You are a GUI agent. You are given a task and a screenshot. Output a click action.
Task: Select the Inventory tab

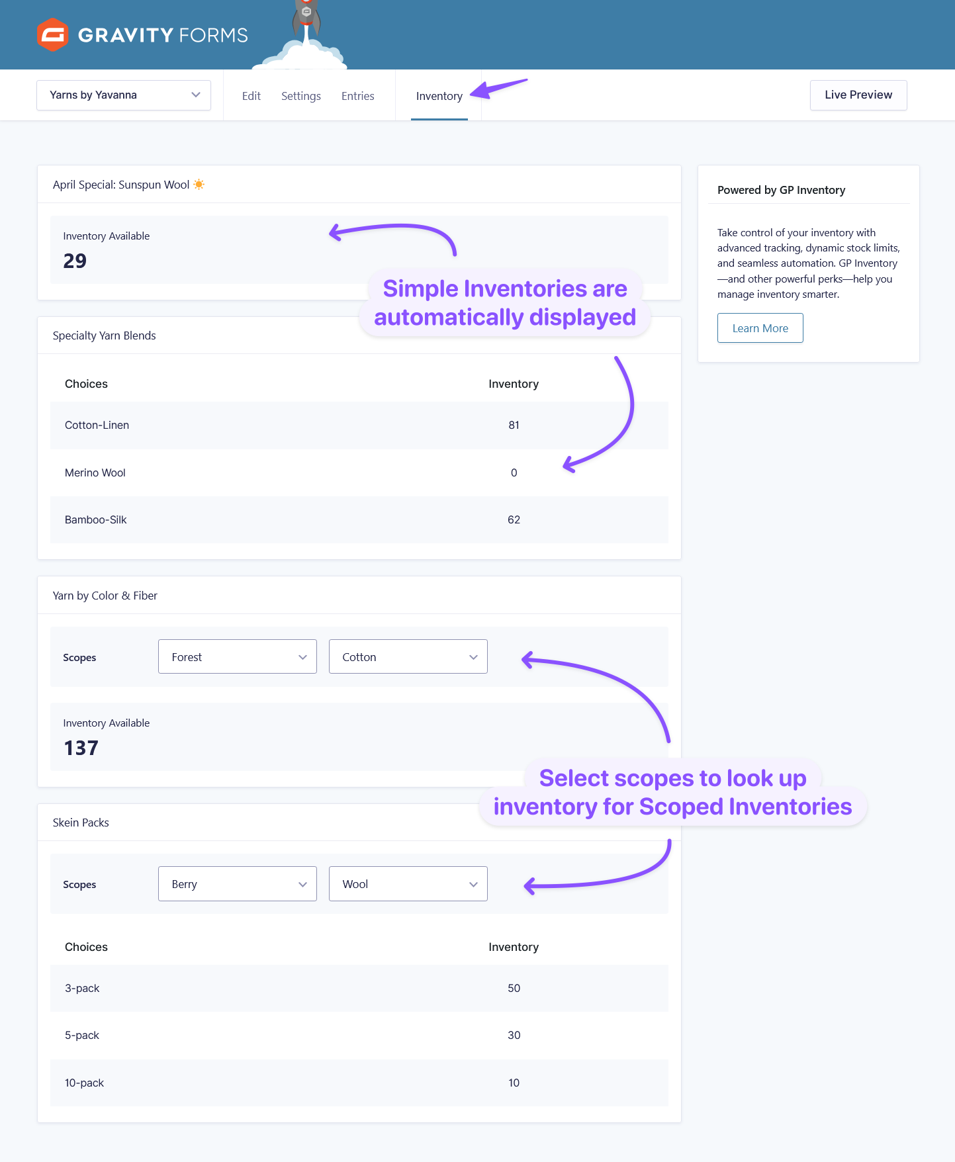[439, 96]
